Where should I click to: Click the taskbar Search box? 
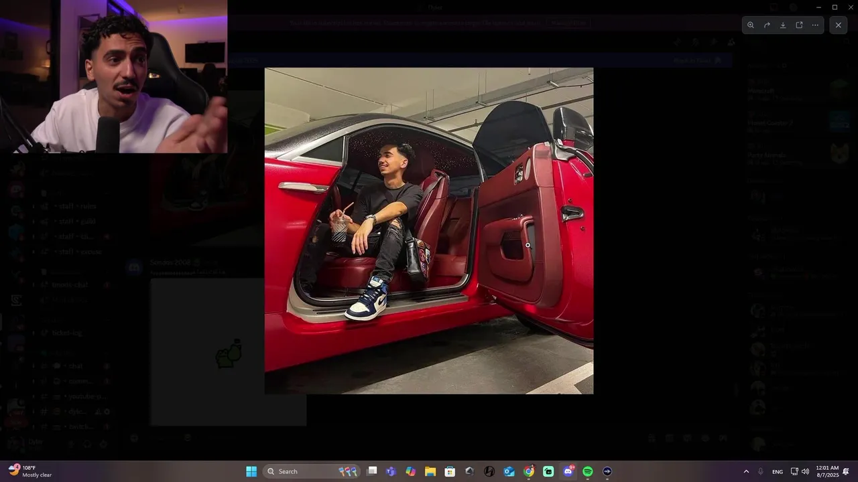coord(312,471)
